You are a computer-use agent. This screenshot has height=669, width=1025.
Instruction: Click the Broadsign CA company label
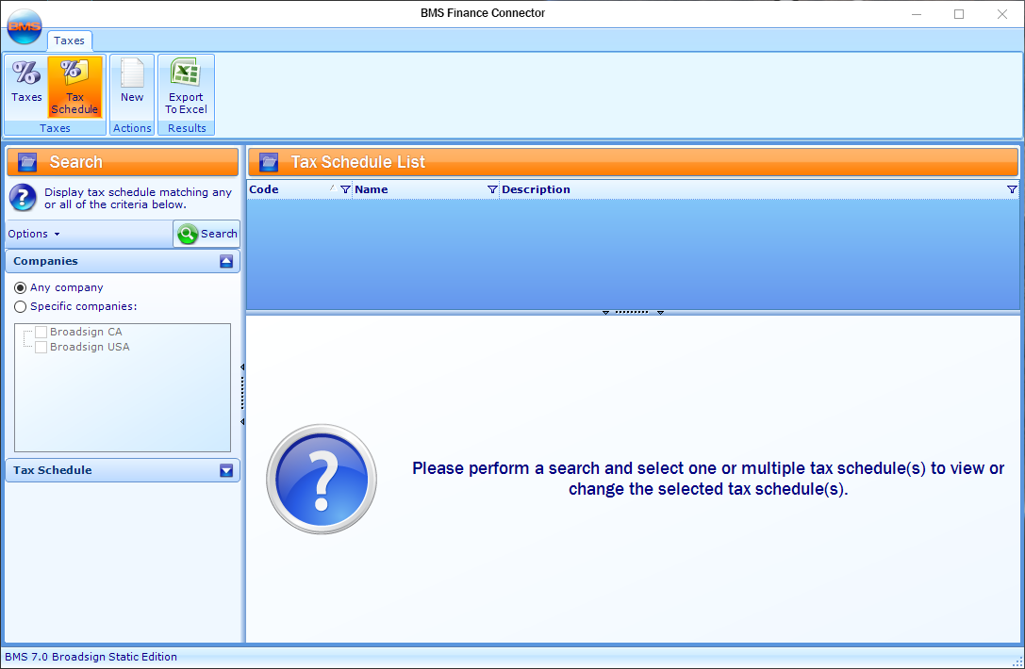[x=86, y=332]
